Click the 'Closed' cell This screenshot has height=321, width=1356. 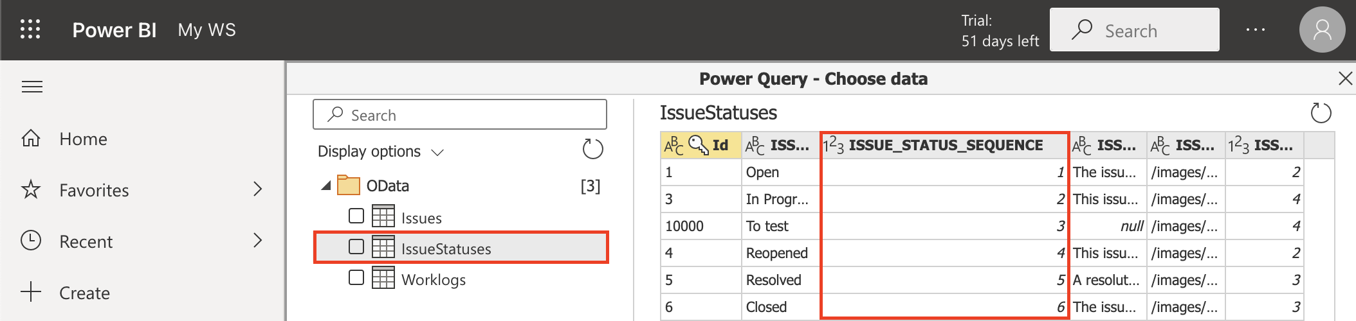(x=781, y=307)
